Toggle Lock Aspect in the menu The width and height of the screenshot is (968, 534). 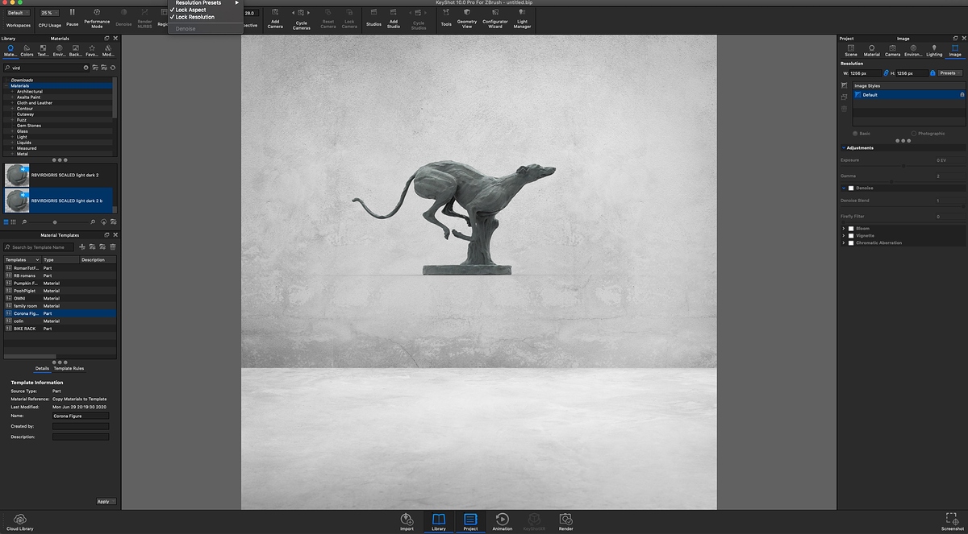click(190, 10)
